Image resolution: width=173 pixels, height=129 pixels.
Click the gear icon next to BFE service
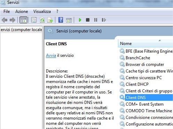coord(122,51)
